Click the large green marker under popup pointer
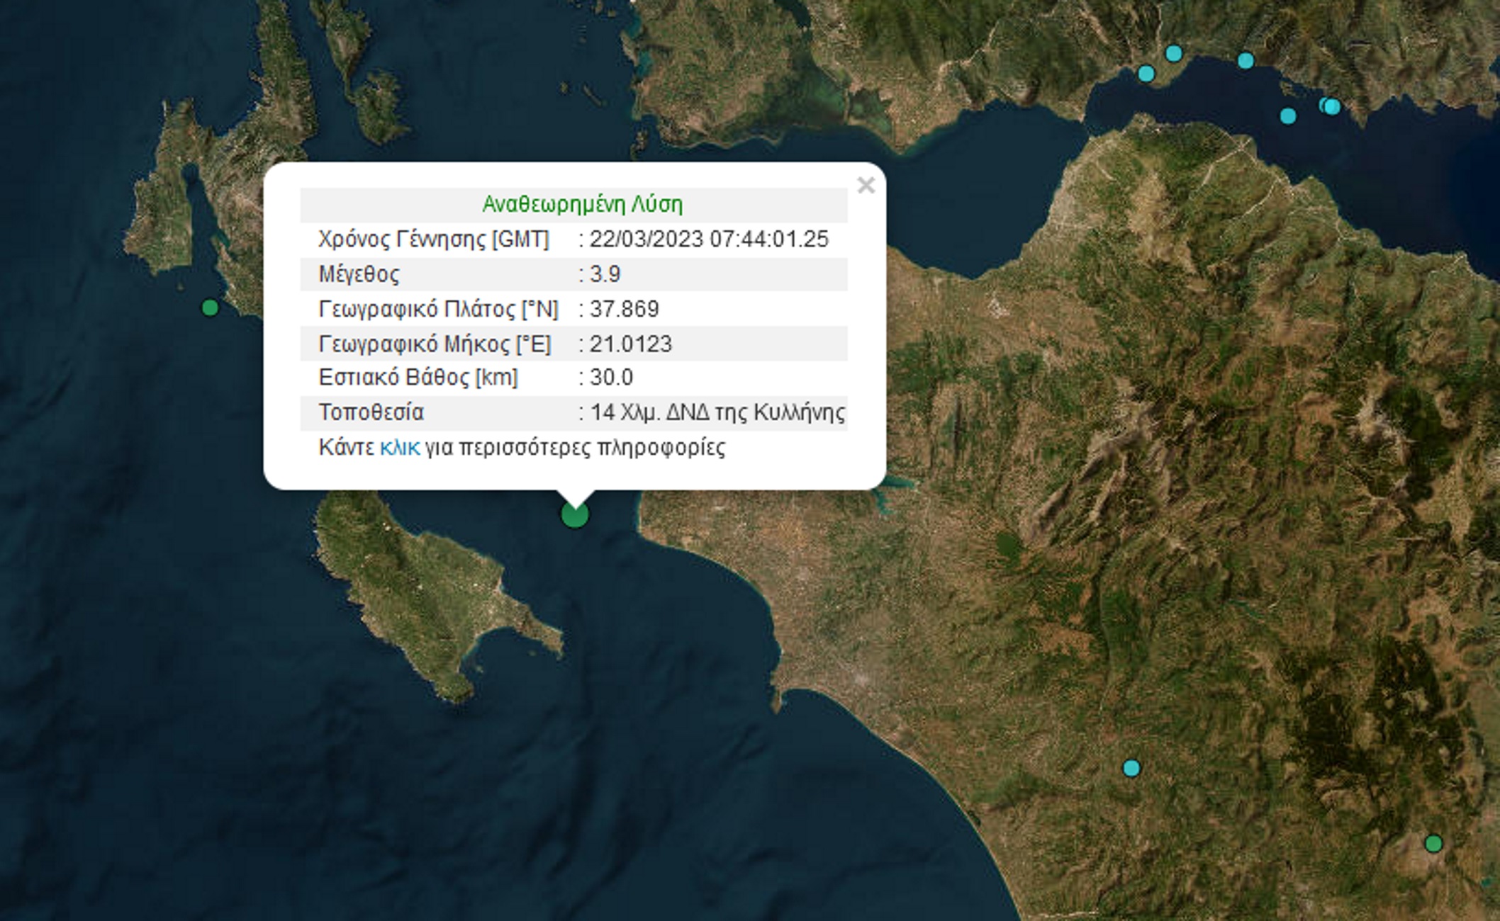 (x=575, y=514)
